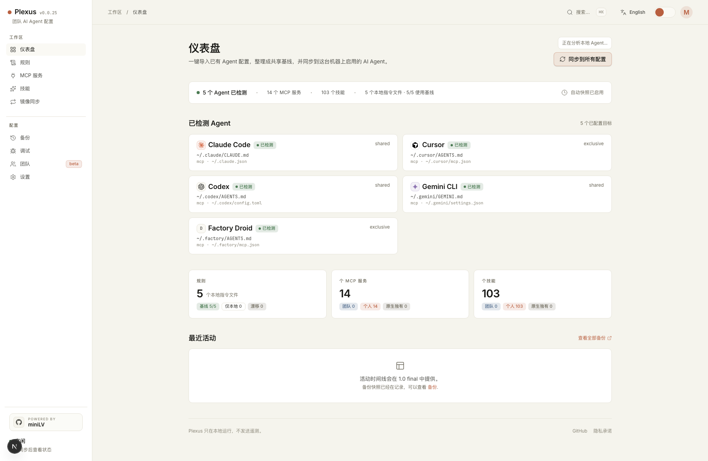Click the Claude Code logo icon
The width and height of the screenshot is (708, 461).
pyautogui.click(x=201, y=145)
